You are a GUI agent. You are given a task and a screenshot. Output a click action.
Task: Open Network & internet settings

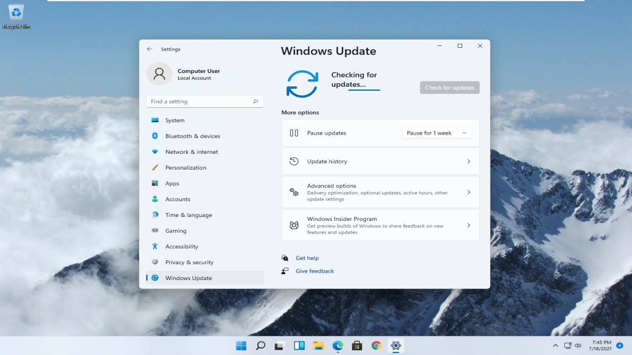(192, 152)
